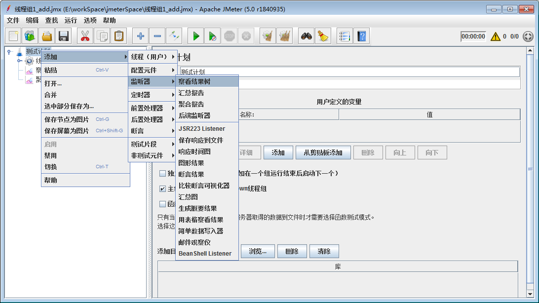
Task: Select 保存节点为图片 context entry
Action: click(85, 119)
